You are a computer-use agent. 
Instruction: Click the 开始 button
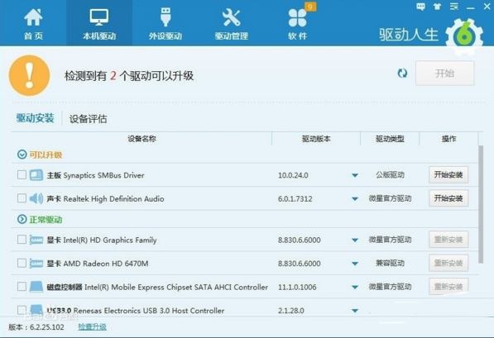tap(445, 74)
